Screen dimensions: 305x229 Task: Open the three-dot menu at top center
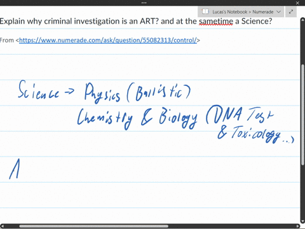click(x=144, y=3)
